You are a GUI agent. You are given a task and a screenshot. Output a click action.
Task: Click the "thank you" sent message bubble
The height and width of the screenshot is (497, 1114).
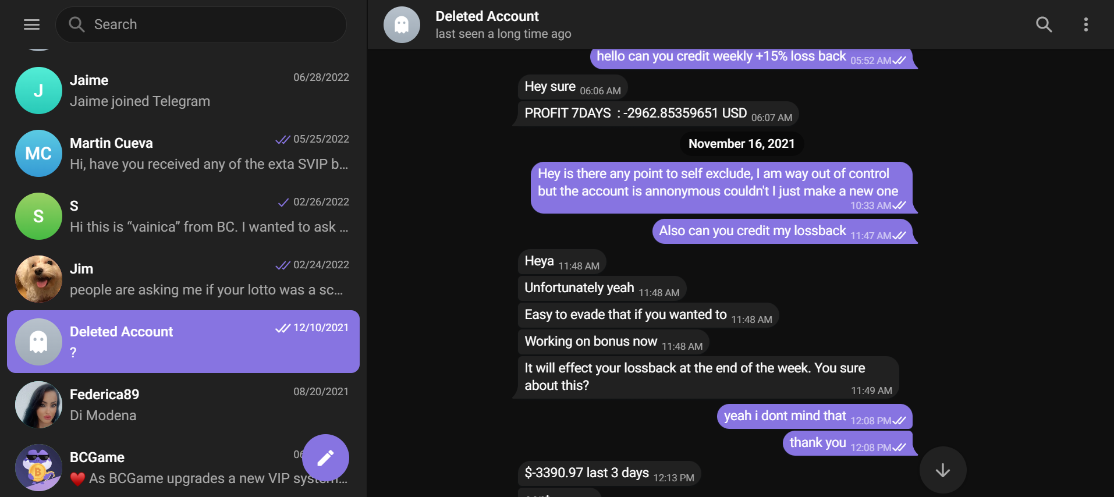tap(848, 443)
